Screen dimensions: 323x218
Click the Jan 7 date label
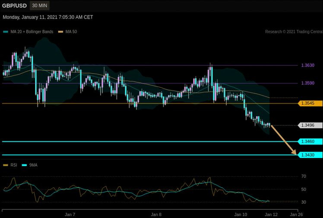pos(70,215)
